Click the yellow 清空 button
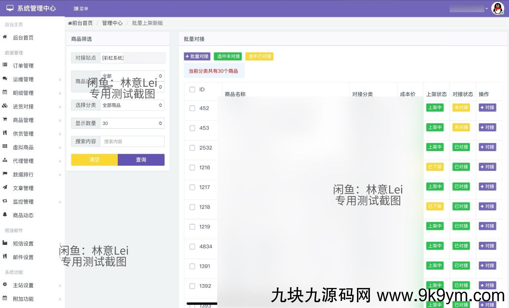 tap(94, 160)
